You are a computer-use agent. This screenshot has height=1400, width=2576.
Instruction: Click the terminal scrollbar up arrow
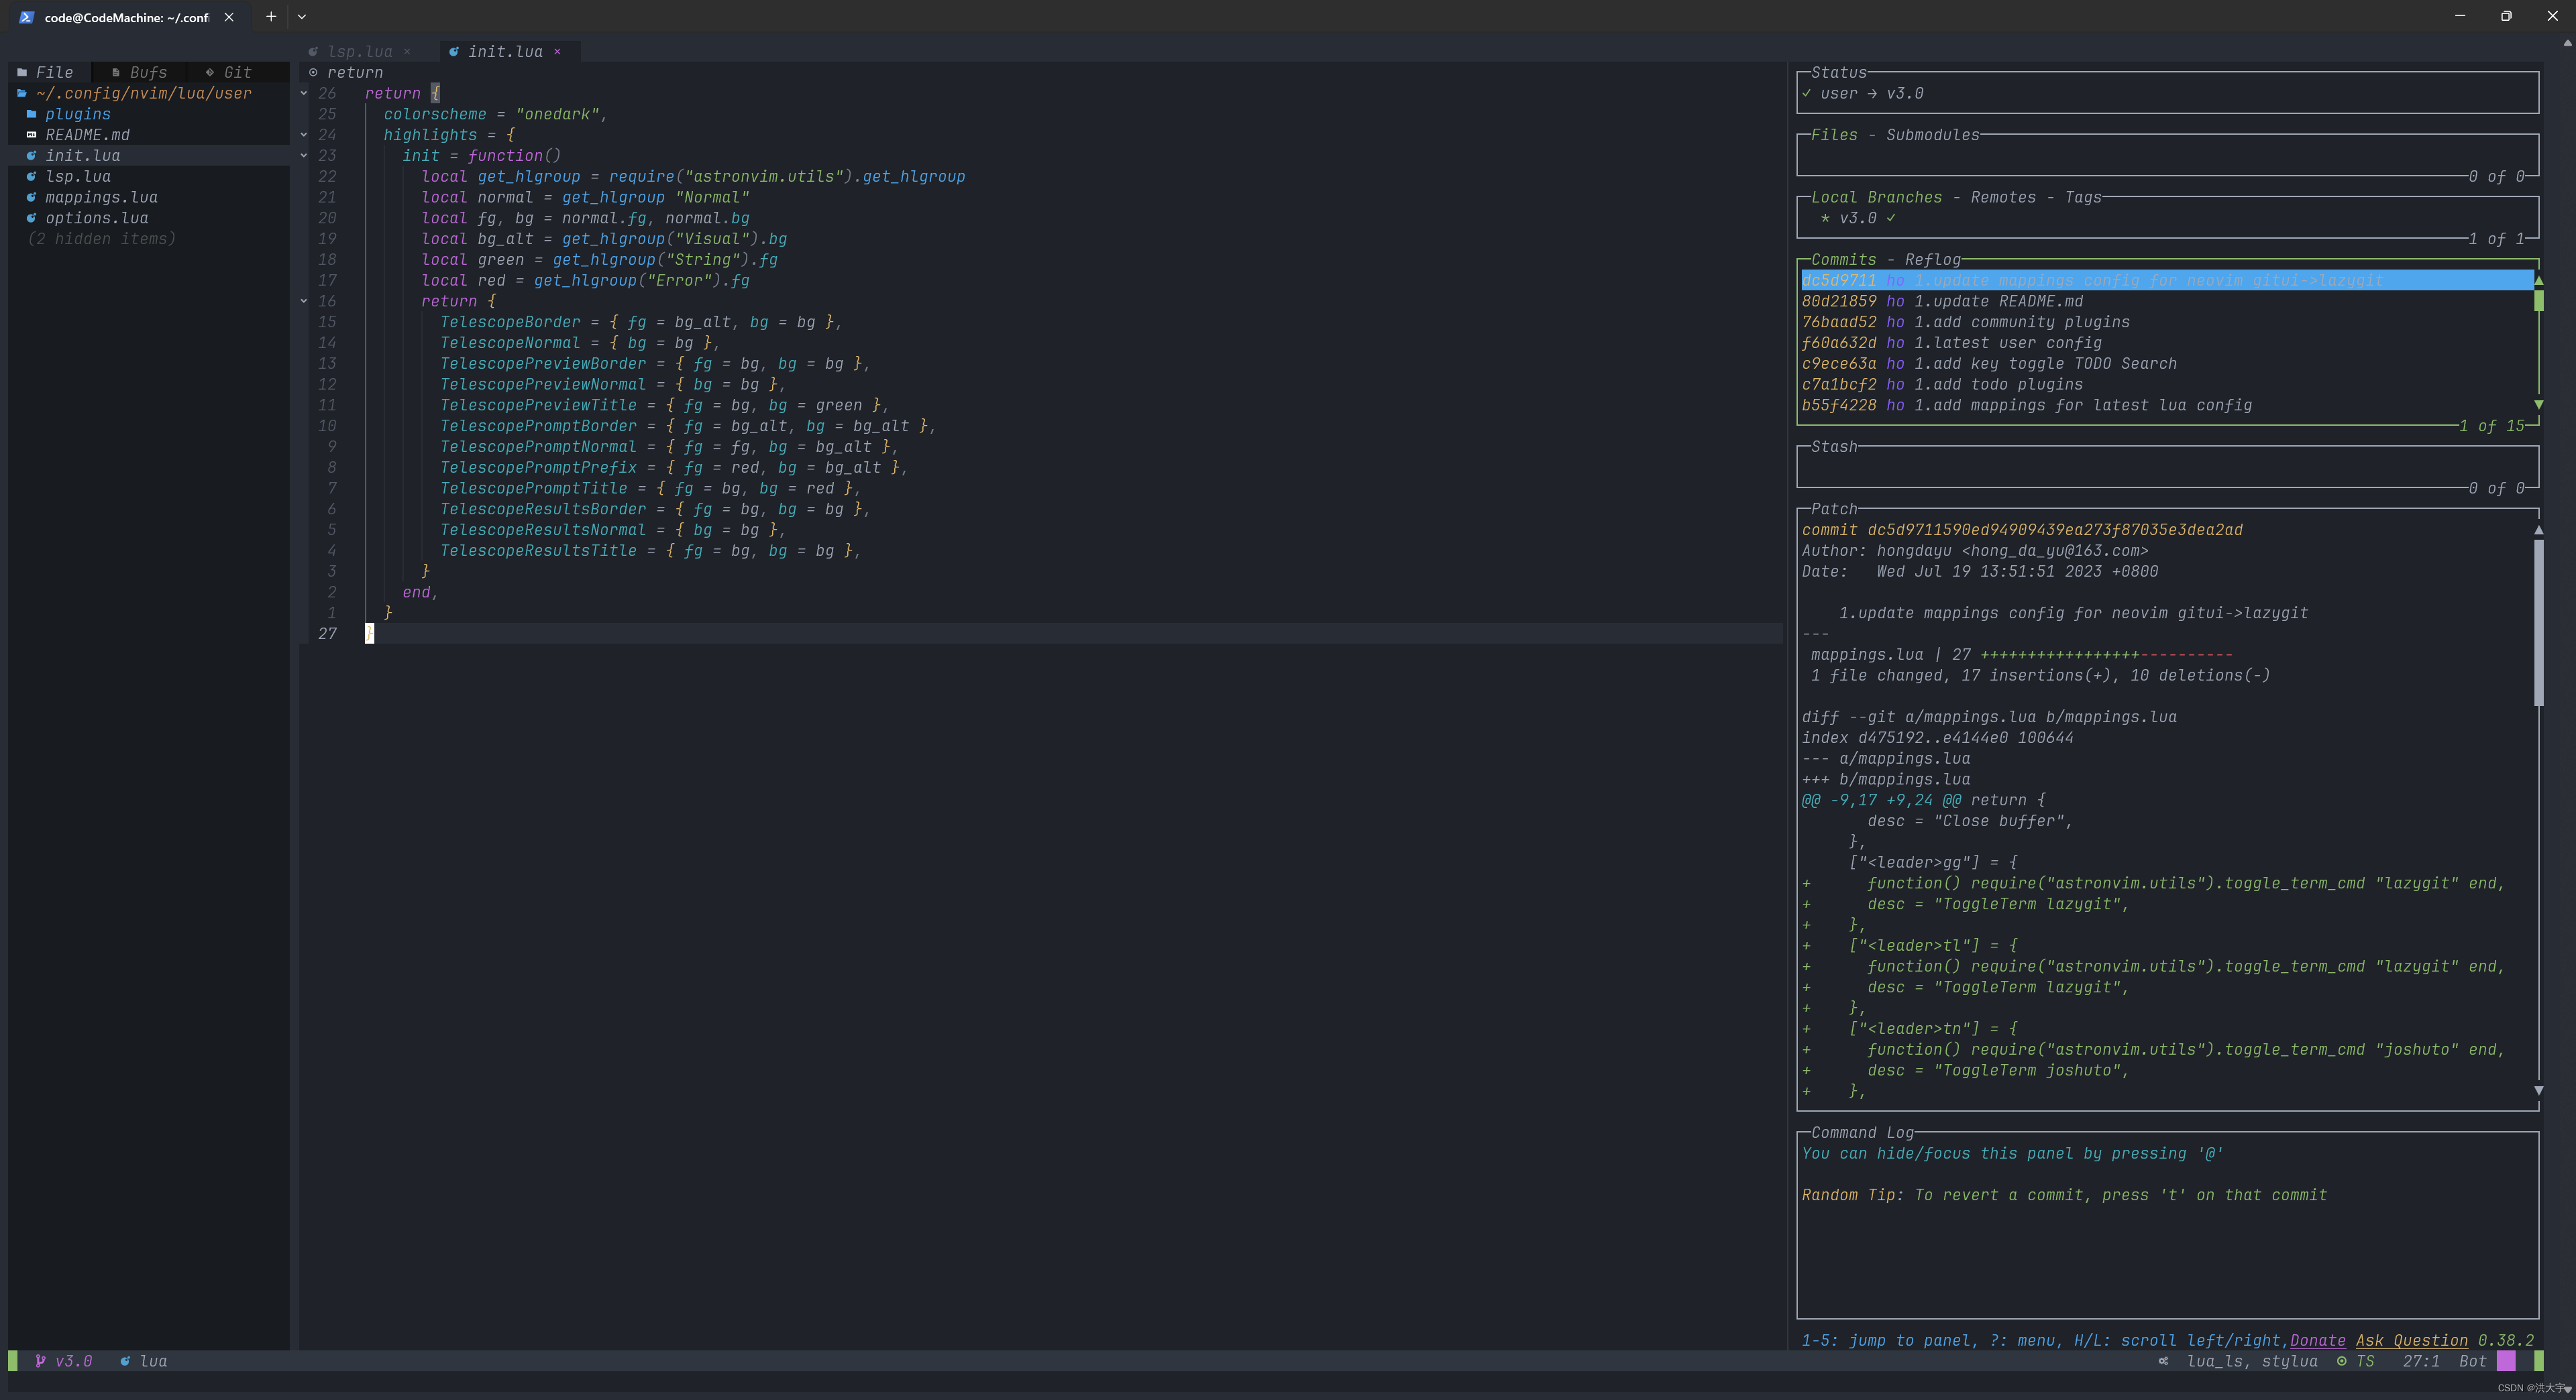tap(2567, 44)
